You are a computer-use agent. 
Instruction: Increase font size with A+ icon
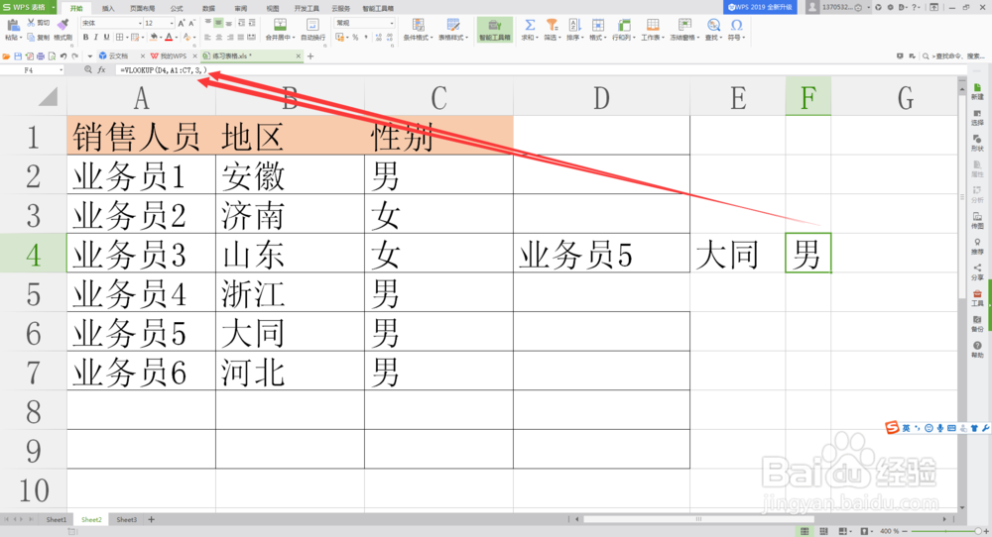coord(182,23)
